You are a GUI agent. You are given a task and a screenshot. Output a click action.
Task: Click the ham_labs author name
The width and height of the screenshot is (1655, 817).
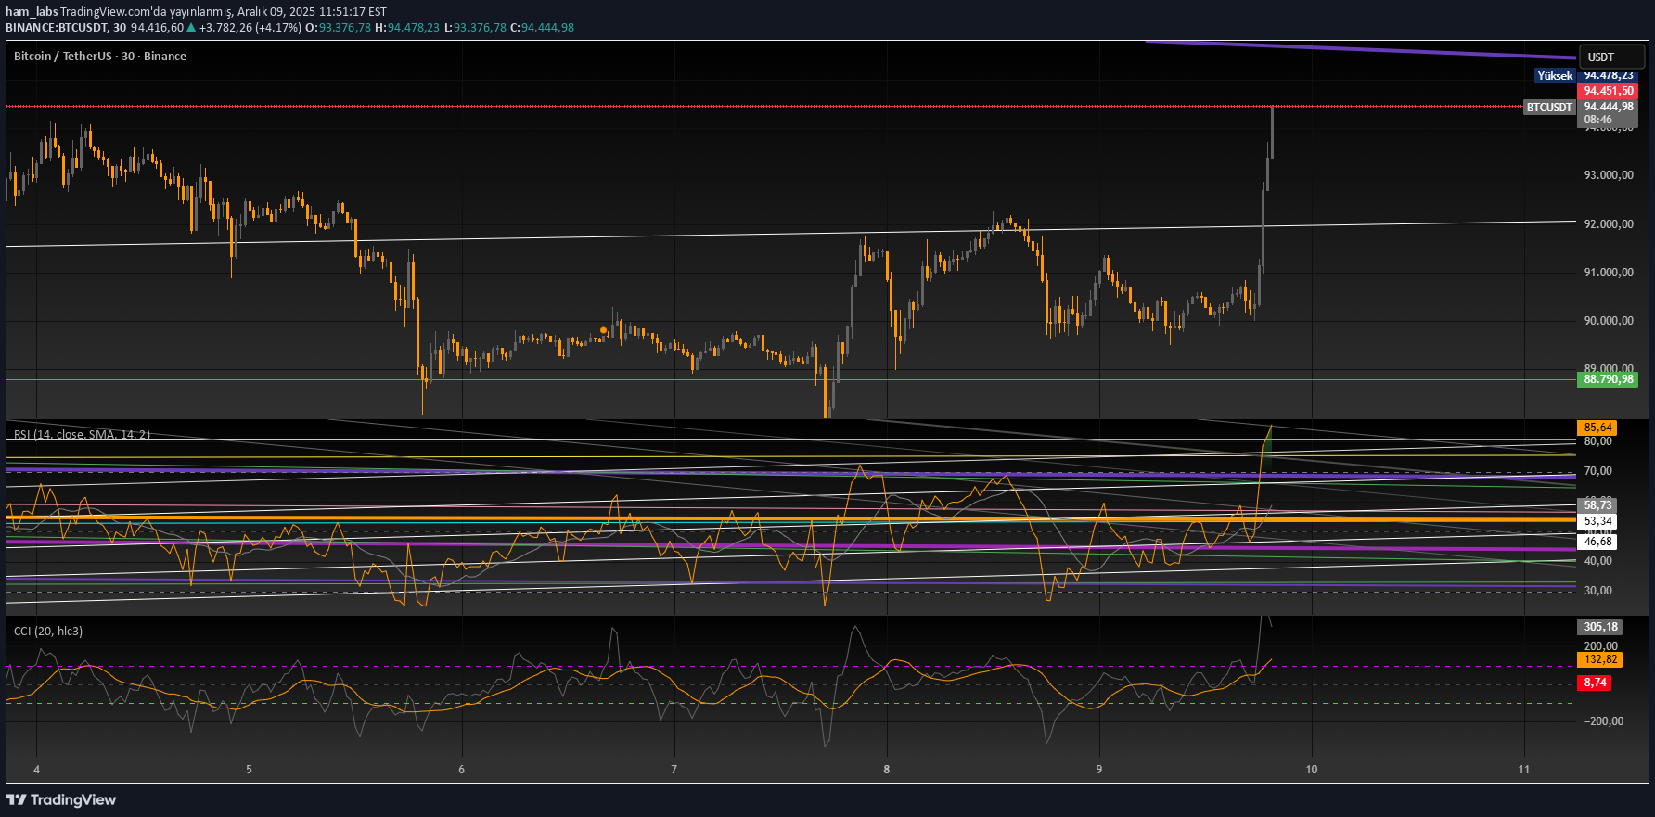(x=32, y=12)
